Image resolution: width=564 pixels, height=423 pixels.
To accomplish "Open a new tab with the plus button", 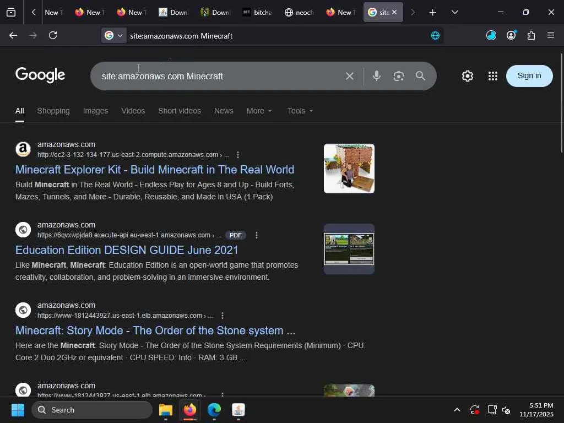I will click(433, 13).
